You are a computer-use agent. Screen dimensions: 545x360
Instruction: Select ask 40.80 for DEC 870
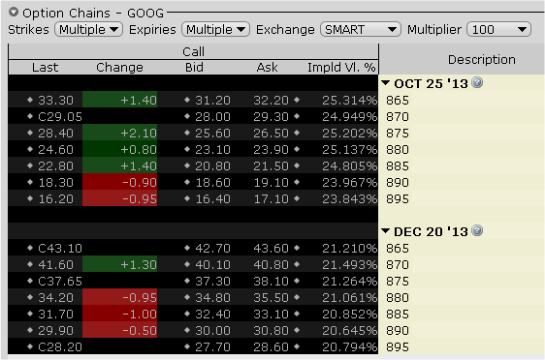[x=271, y=264]
